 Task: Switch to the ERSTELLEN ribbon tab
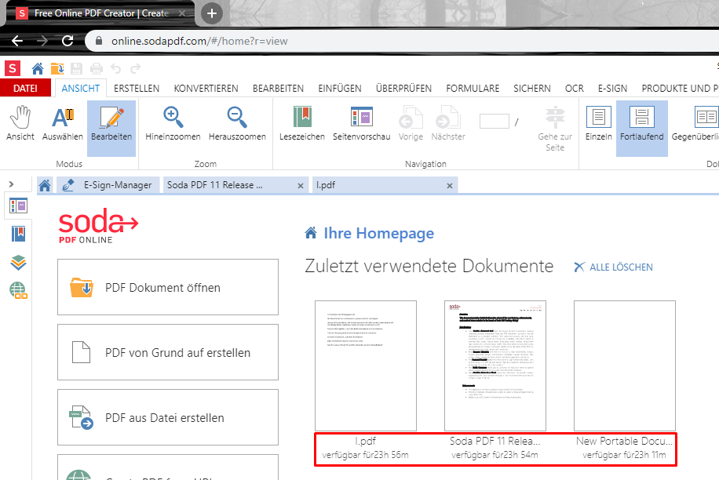click(x=137, y=88)
